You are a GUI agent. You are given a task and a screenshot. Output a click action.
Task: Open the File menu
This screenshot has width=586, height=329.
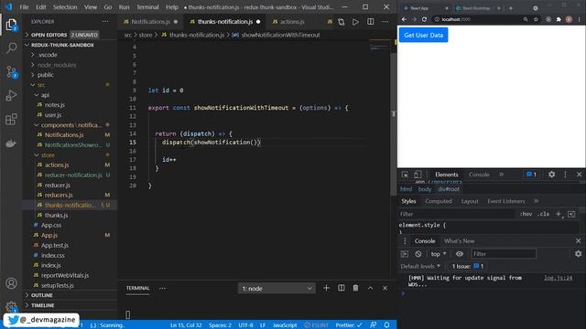pyautogui.click(x=25, y=7)
